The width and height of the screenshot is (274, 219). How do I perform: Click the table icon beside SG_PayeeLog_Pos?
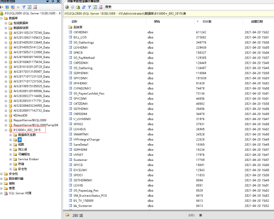click(70, 191)
